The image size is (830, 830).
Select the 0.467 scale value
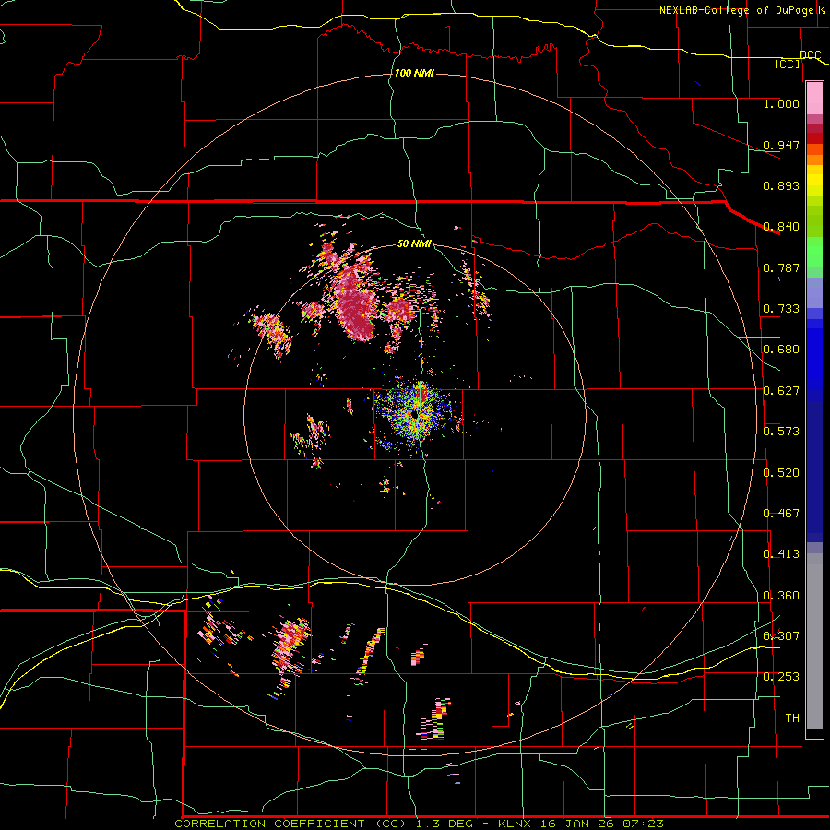pos(781,514)
